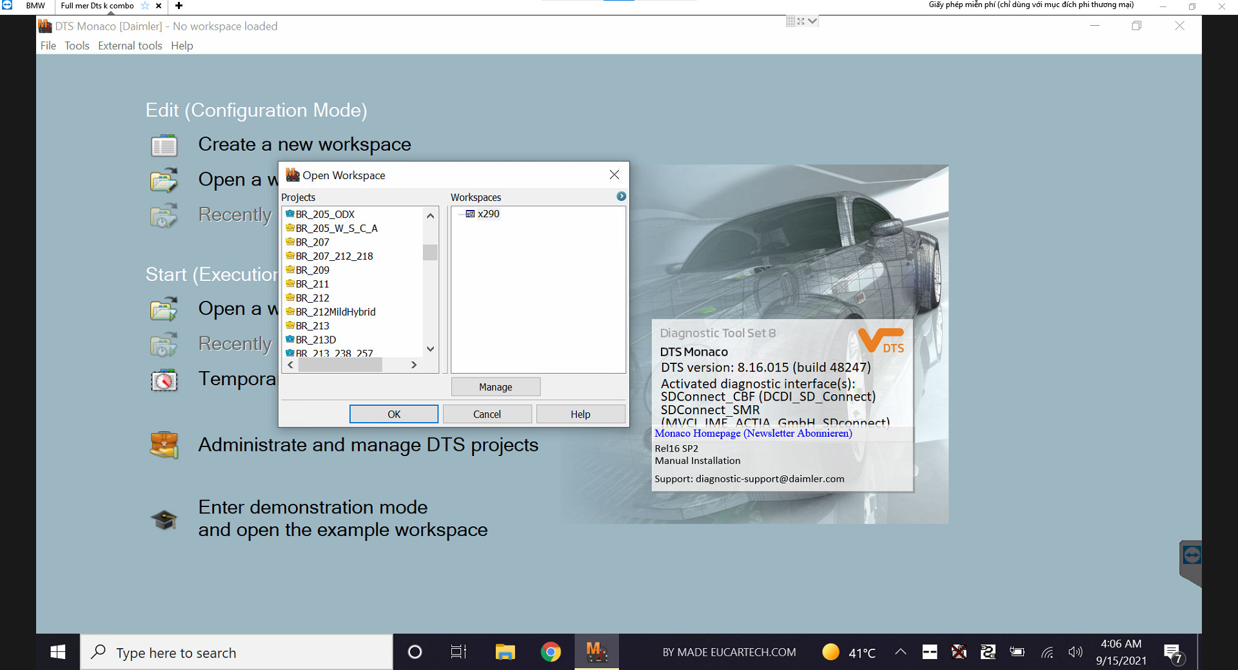Viewport: 1238px width, 670px height.
Task: Click the Temporary workspace clock icon
Action: coord(164,380)
